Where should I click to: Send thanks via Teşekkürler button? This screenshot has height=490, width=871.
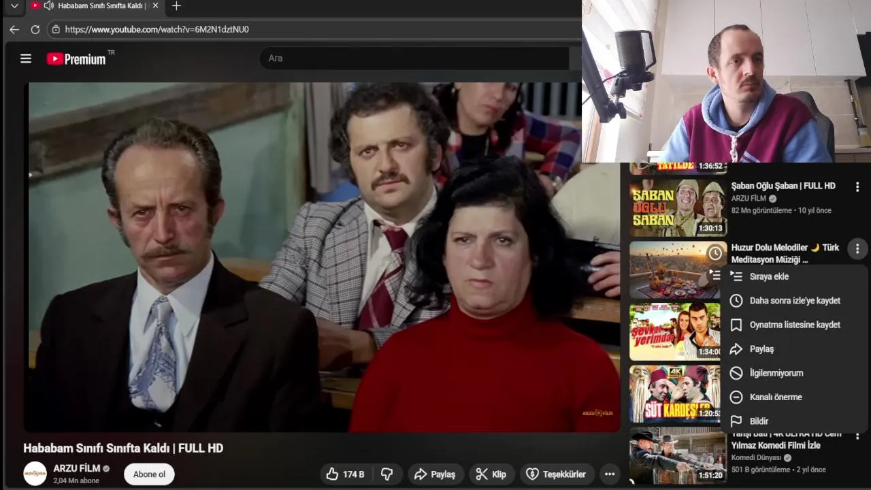(x=557, y=474)
